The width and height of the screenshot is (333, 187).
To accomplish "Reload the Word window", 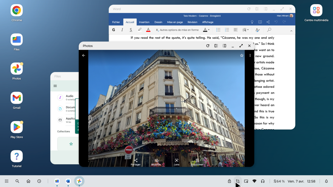I will (x=249, y=9).
